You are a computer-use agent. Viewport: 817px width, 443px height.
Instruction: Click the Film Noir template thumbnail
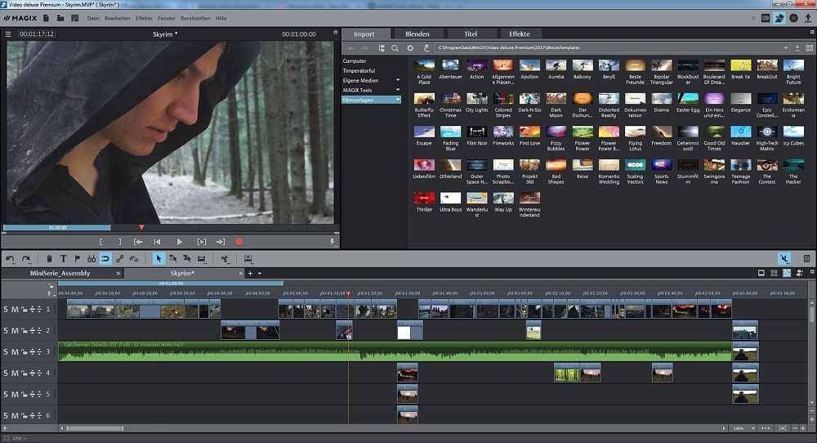coord(477,132)
